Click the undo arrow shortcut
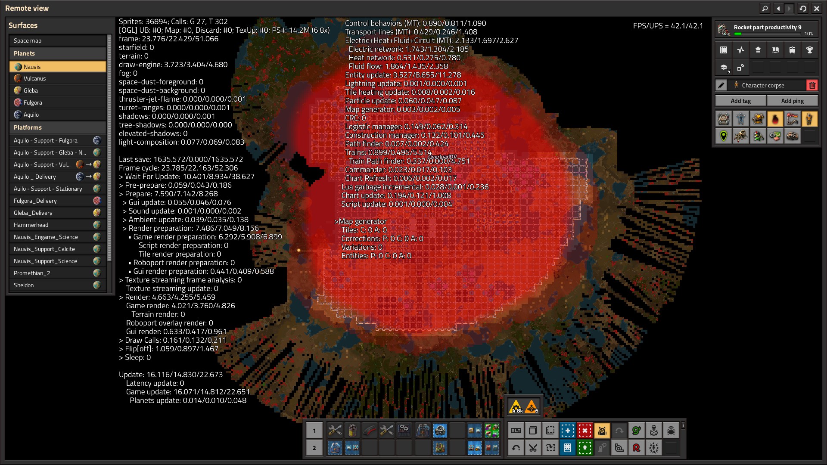Viewport: 827px width, 465px height. click(516, 448)
